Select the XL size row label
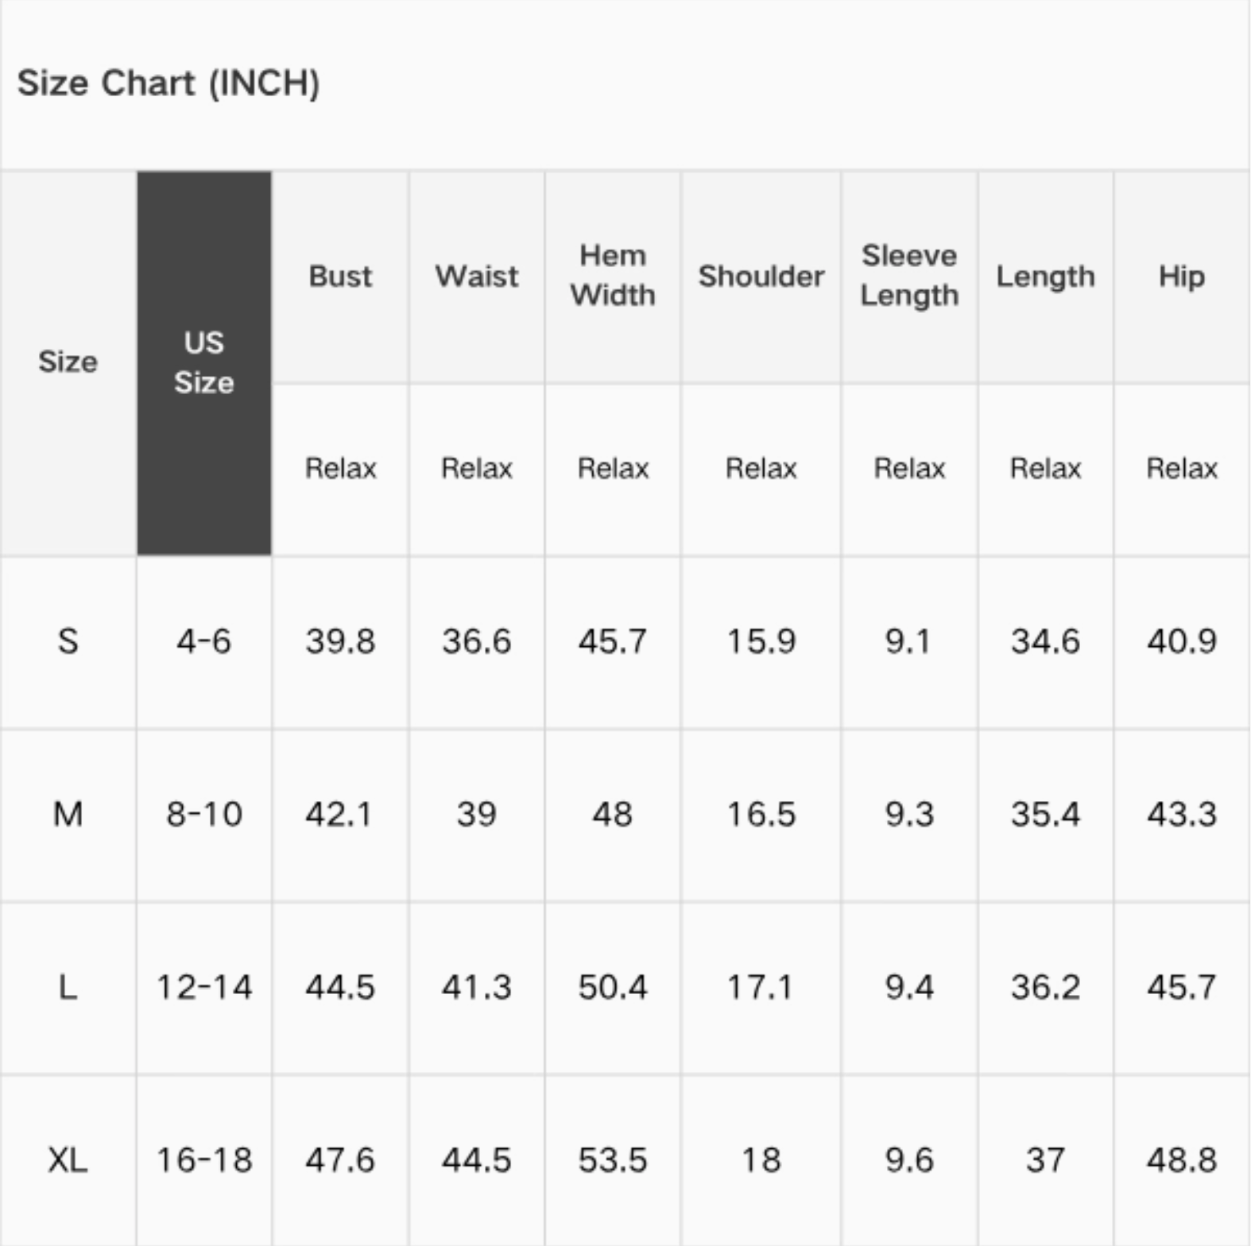The image size is (1251, 1246). point(68,1160)
